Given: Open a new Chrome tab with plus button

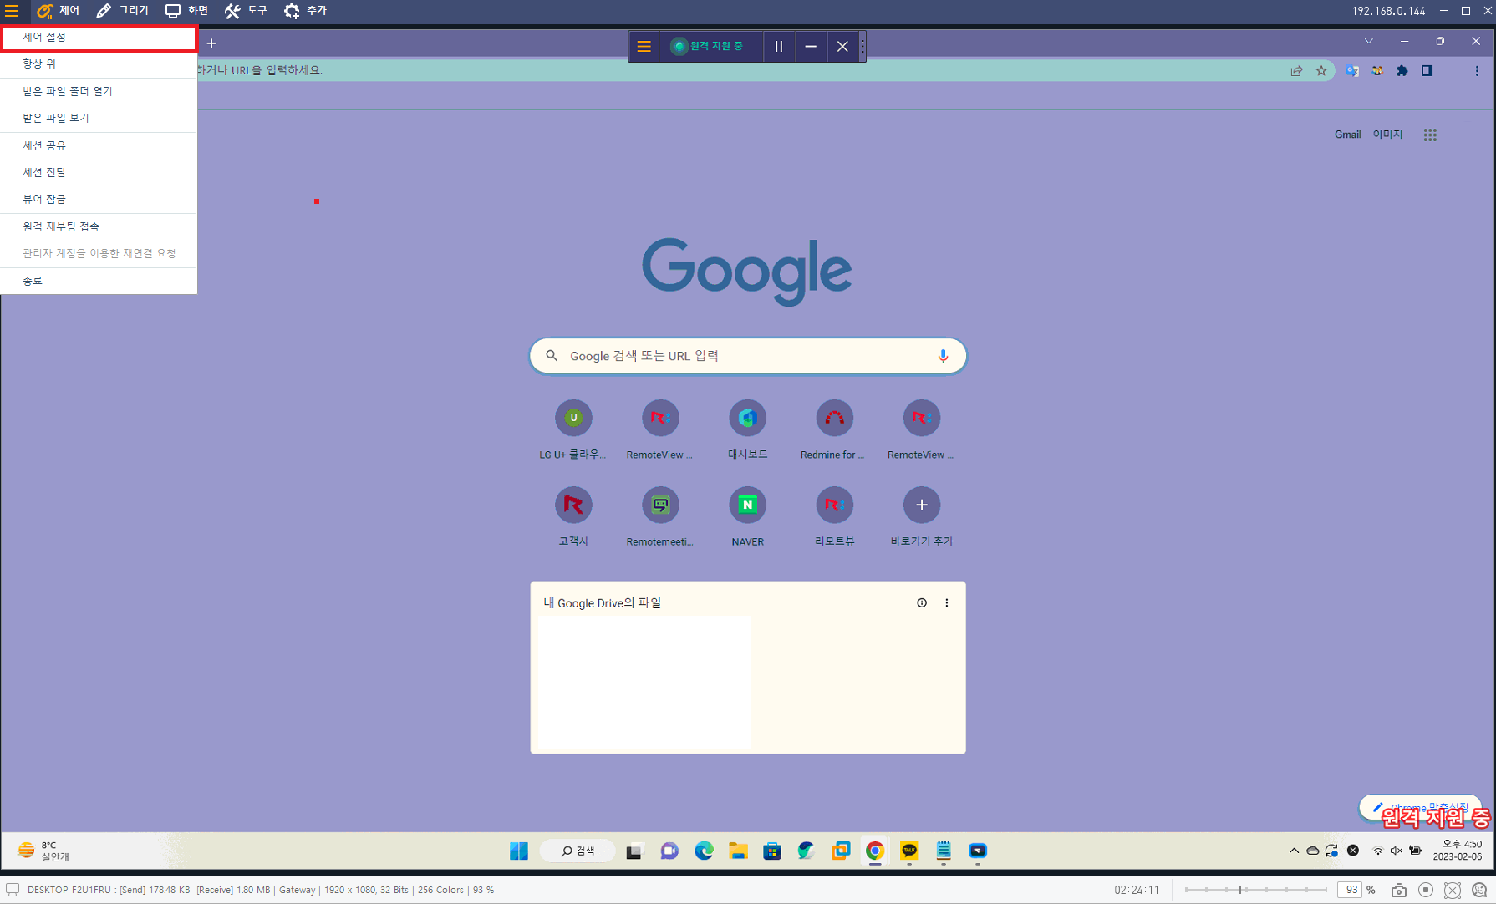Looking at the screenshot, I should (x=211, y=43).
